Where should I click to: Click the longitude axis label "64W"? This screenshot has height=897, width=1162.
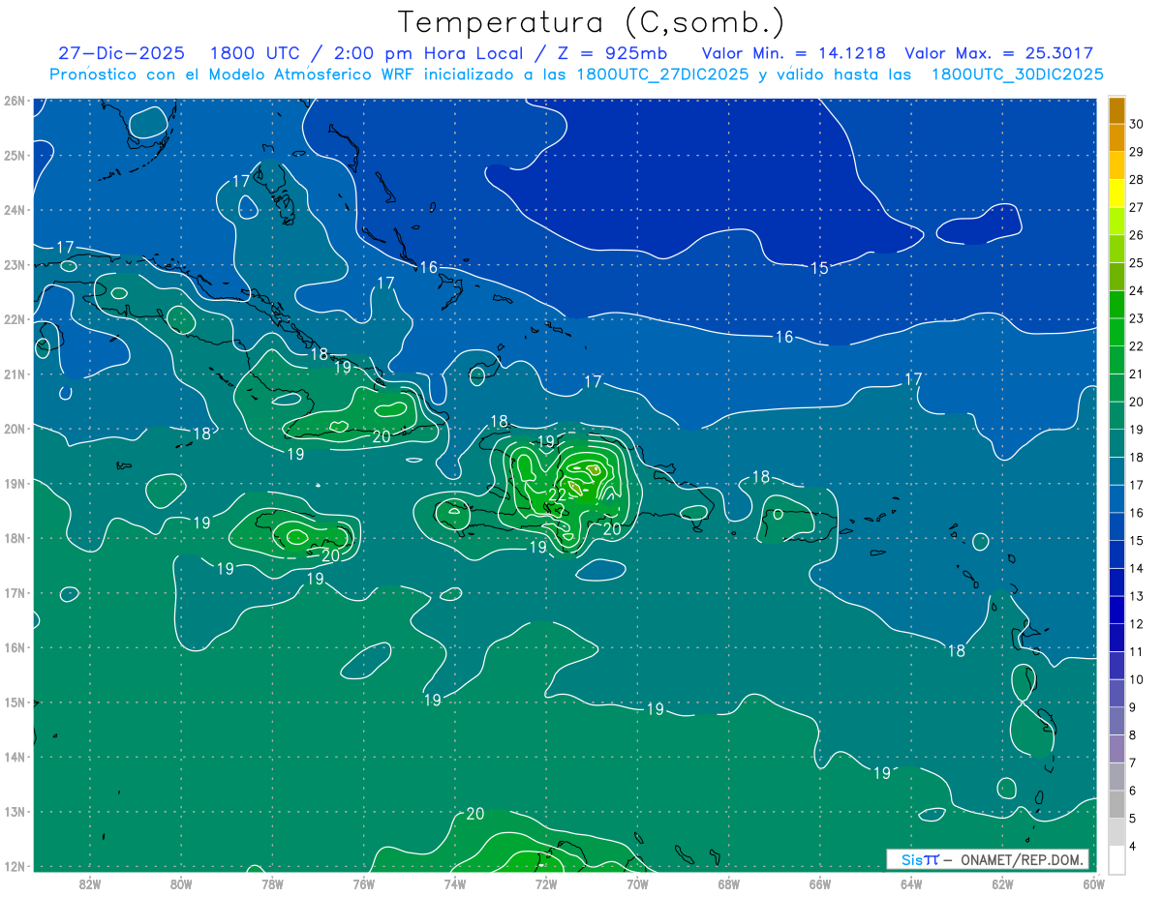(x=911, y=882)
